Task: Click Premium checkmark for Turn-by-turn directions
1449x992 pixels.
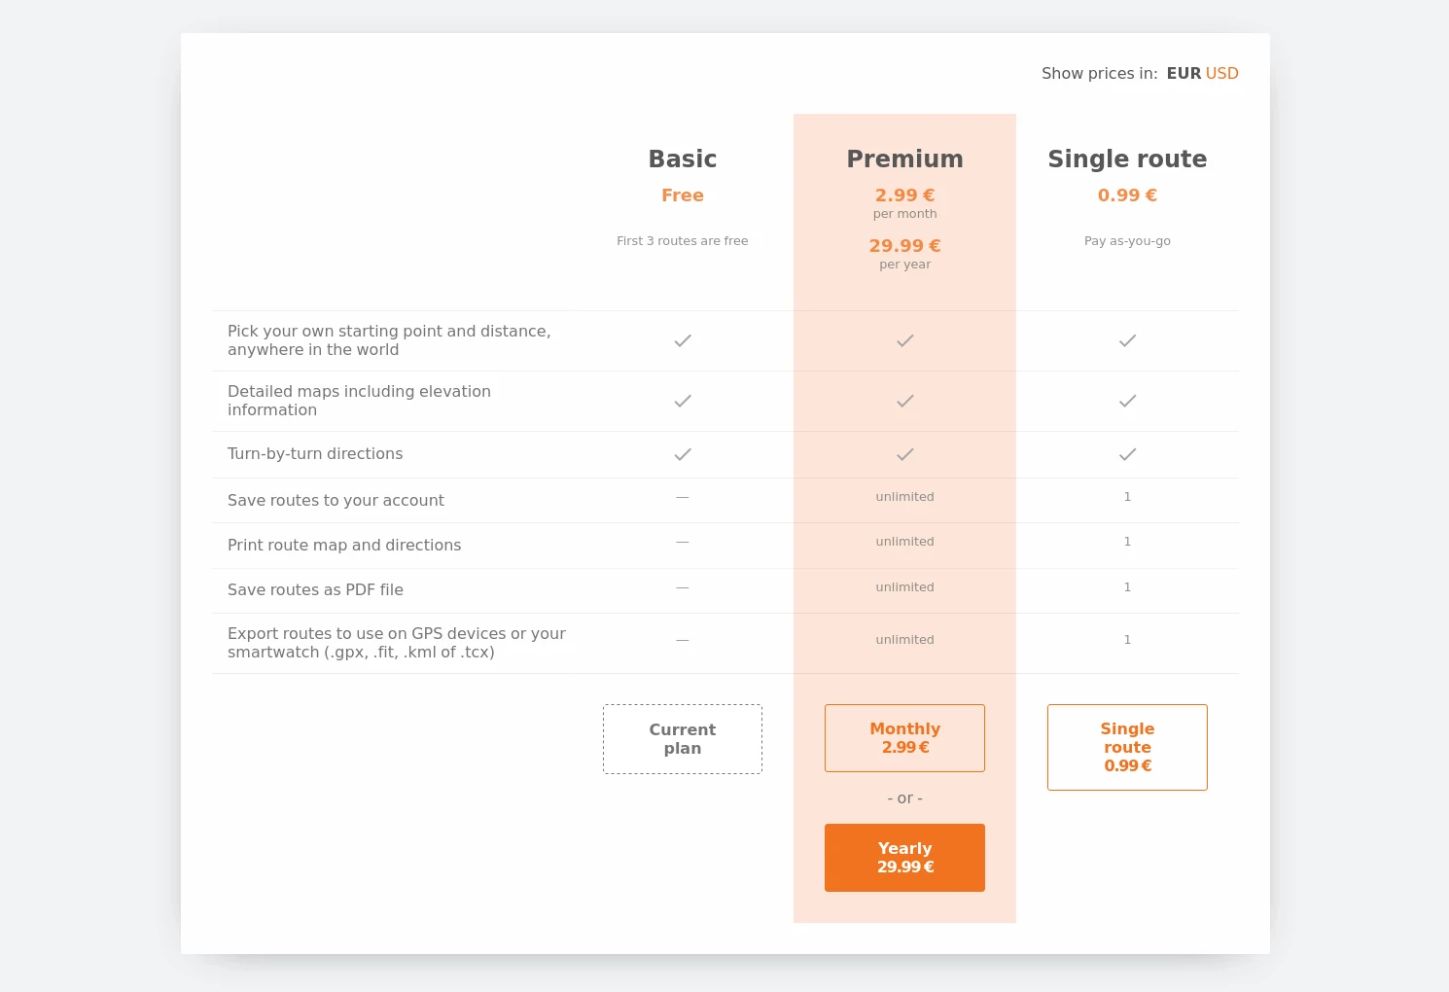Action: (x=905, y=454)
